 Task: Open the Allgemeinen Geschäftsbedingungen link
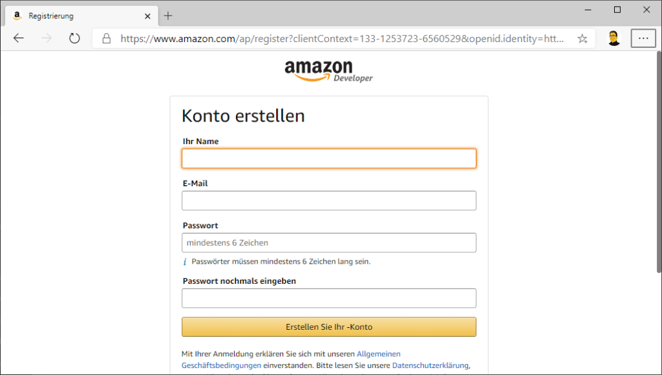tap(378, 354)
